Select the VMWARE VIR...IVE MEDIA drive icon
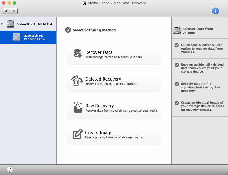Viewport: 228px width, 175px height. click(x=11, y=24)
